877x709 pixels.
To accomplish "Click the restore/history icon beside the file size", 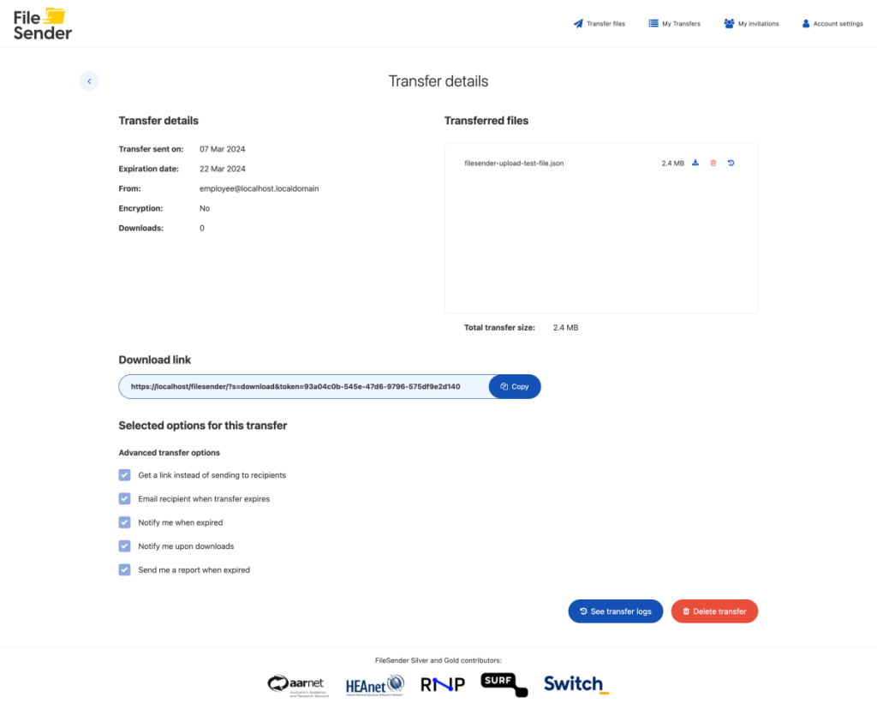I will (731, 163).
